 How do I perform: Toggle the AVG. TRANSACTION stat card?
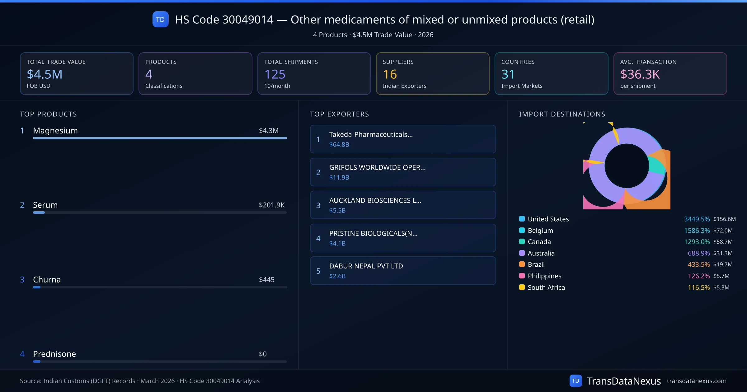coord(670,73)
